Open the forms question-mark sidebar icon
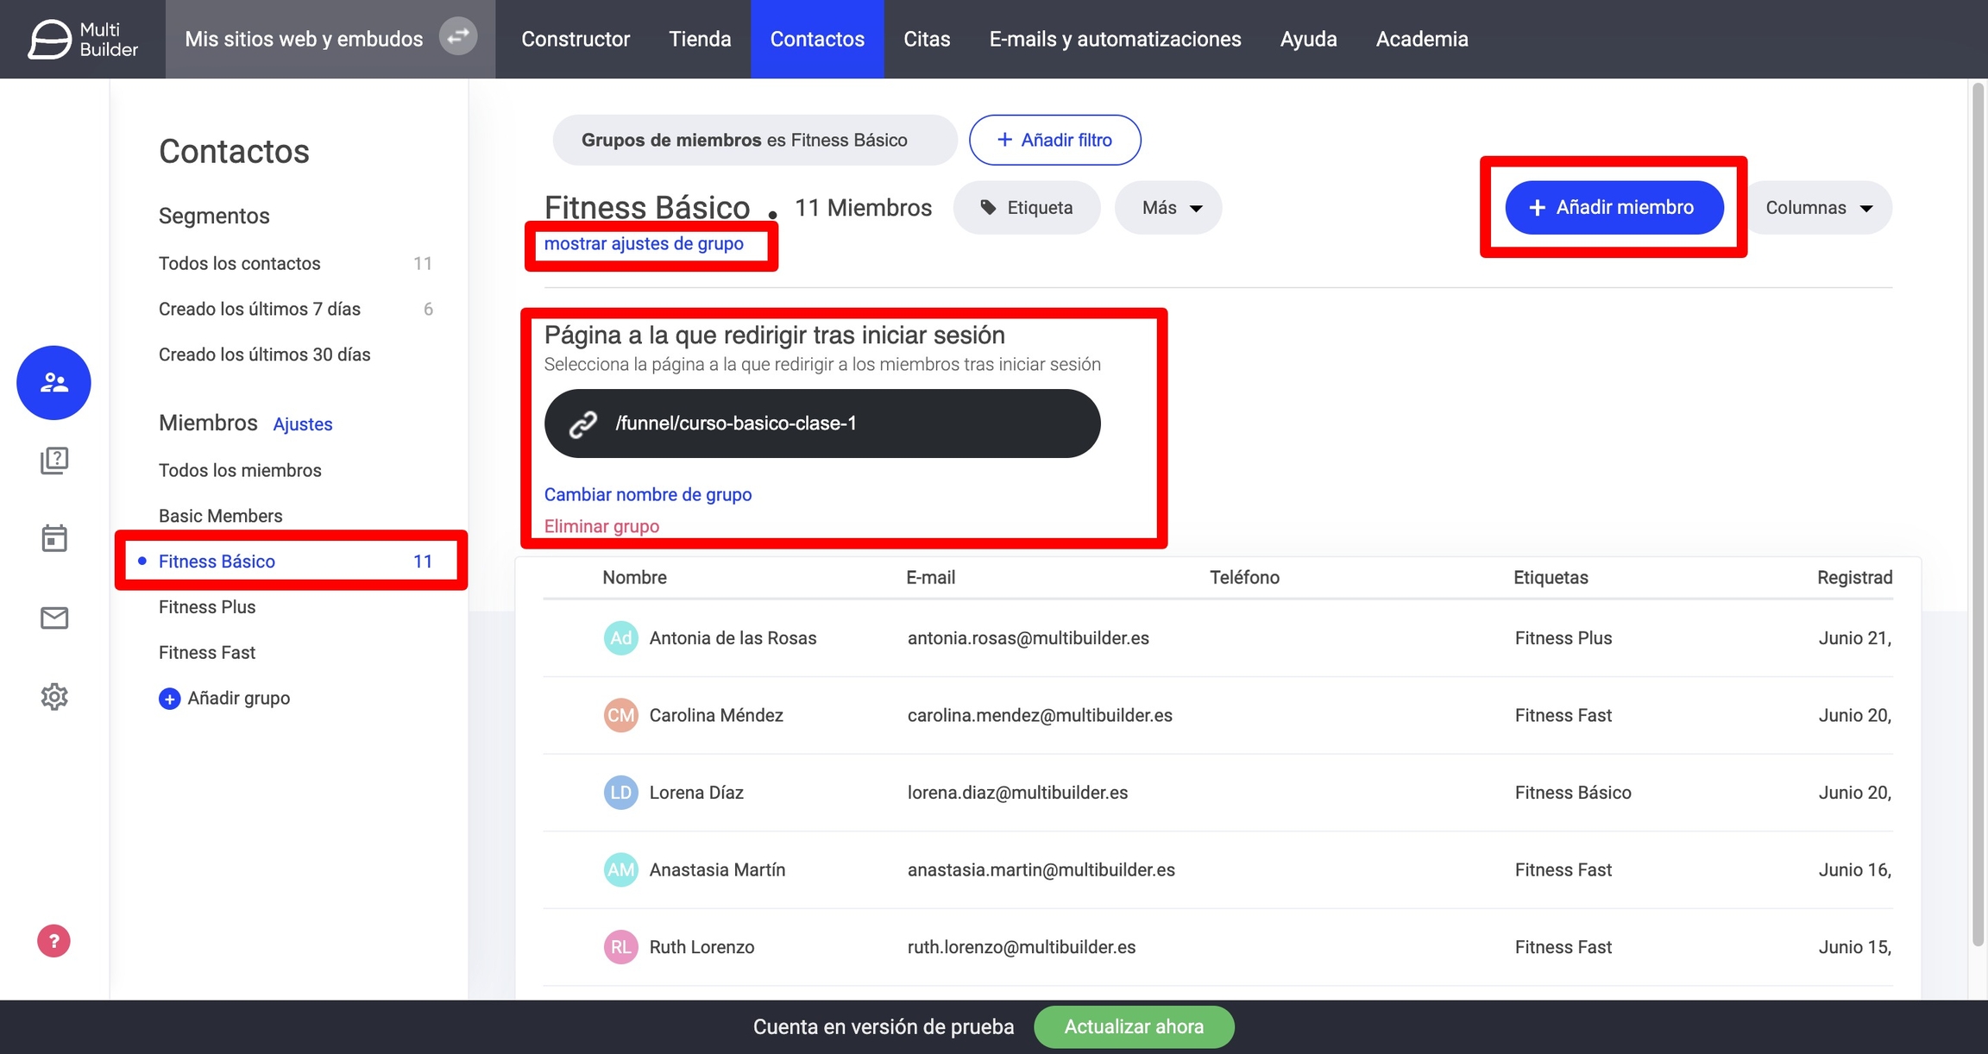The height and width of the screenshot is (1054, 1988). coord(53,461)
